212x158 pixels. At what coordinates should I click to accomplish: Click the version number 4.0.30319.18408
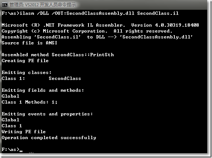tap(177, 25)
